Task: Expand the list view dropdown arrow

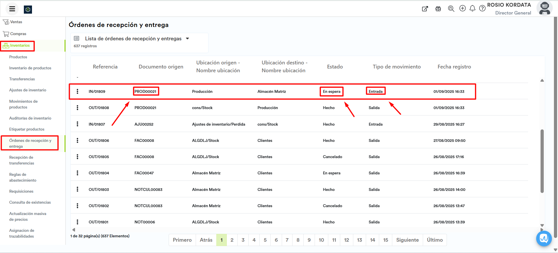Action: pos(188,39)
